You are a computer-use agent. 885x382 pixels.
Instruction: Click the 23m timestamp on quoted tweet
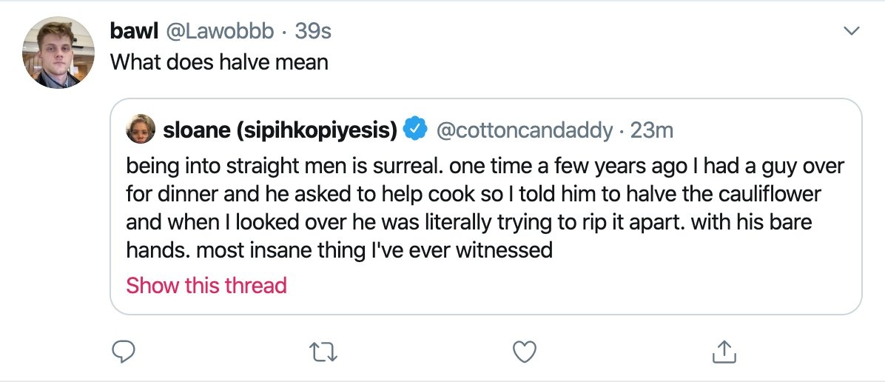(x=652, y=130)
